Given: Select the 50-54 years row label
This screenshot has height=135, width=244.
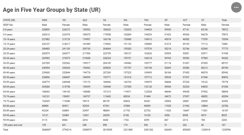Looking at the screenshot, I should pos(9,77).
